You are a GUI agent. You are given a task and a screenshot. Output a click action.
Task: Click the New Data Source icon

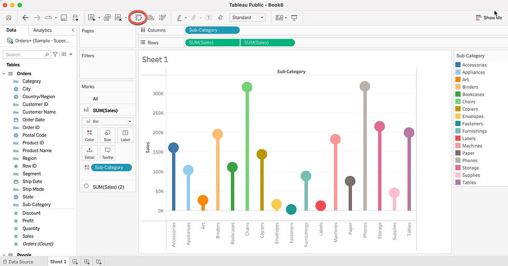[75, 18]
